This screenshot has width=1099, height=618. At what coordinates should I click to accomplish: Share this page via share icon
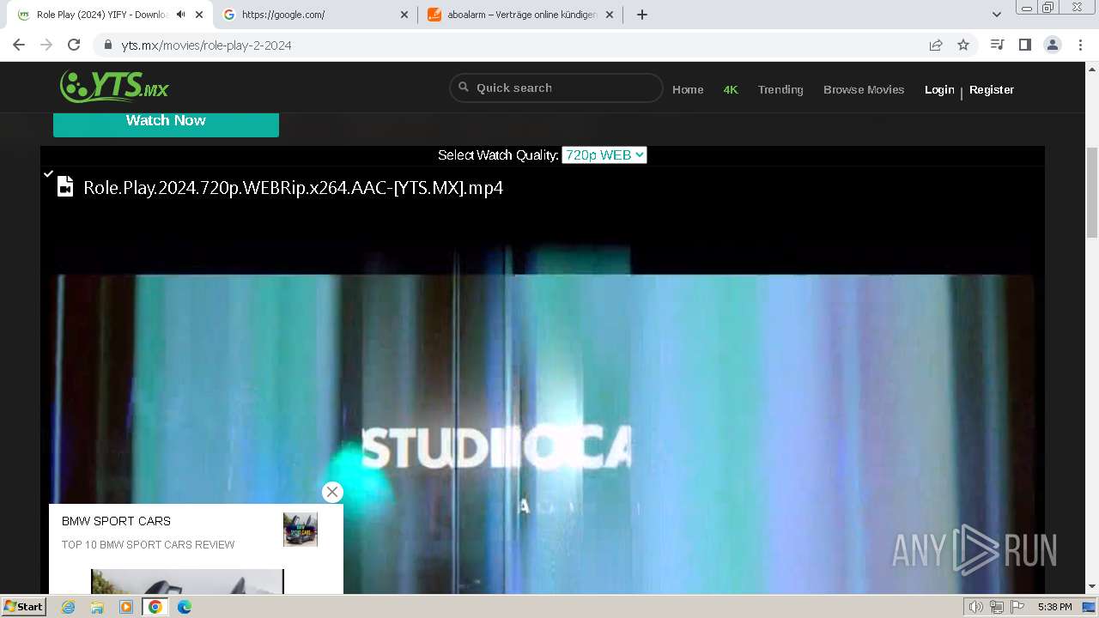point(936,45)
